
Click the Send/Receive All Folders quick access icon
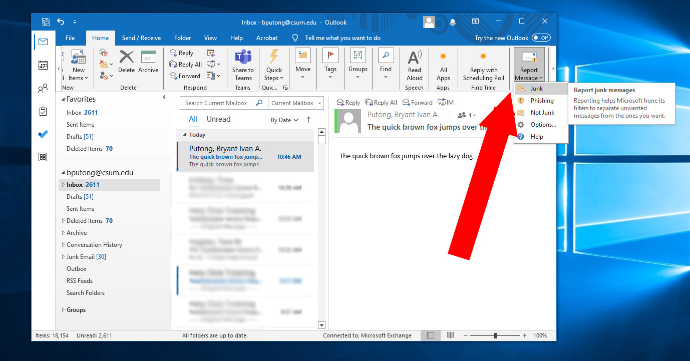(x=46, y=22)
